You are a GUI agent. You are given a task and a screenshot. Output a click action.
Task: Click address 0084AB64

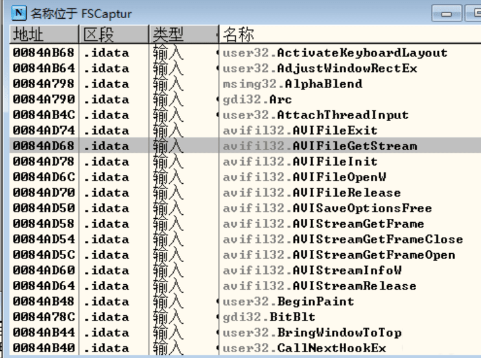[x=43, y=69]
